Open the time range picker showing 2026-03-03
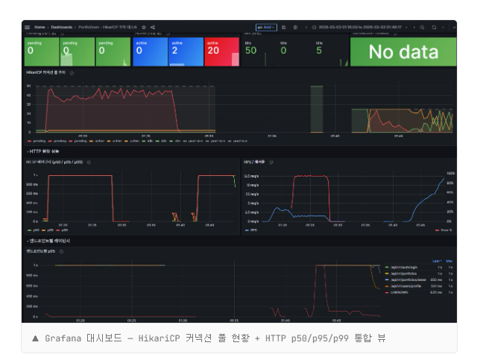The image size is (483, 363). click(359, 28)
